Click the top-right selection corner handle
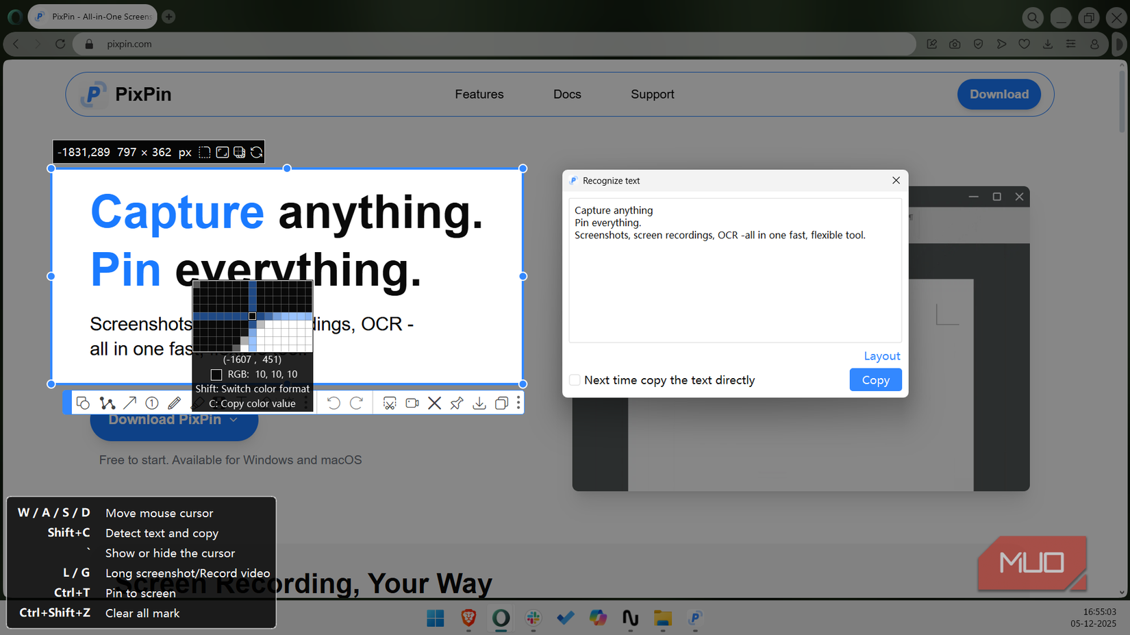Viewport: 1130px width, 635px height. pos(523,169)
